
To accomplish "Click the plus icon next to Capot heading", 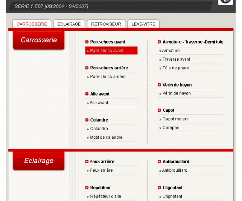I will click(x=159, y=110).
